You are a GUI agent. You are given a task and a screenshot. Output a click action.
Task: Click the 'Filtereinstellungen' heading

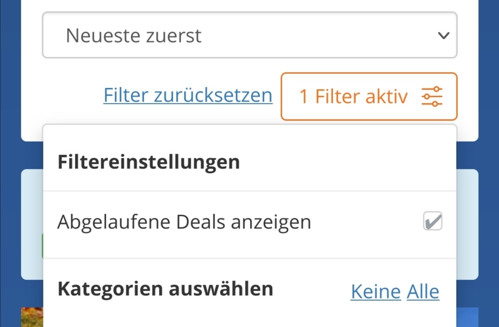[149, 162]
